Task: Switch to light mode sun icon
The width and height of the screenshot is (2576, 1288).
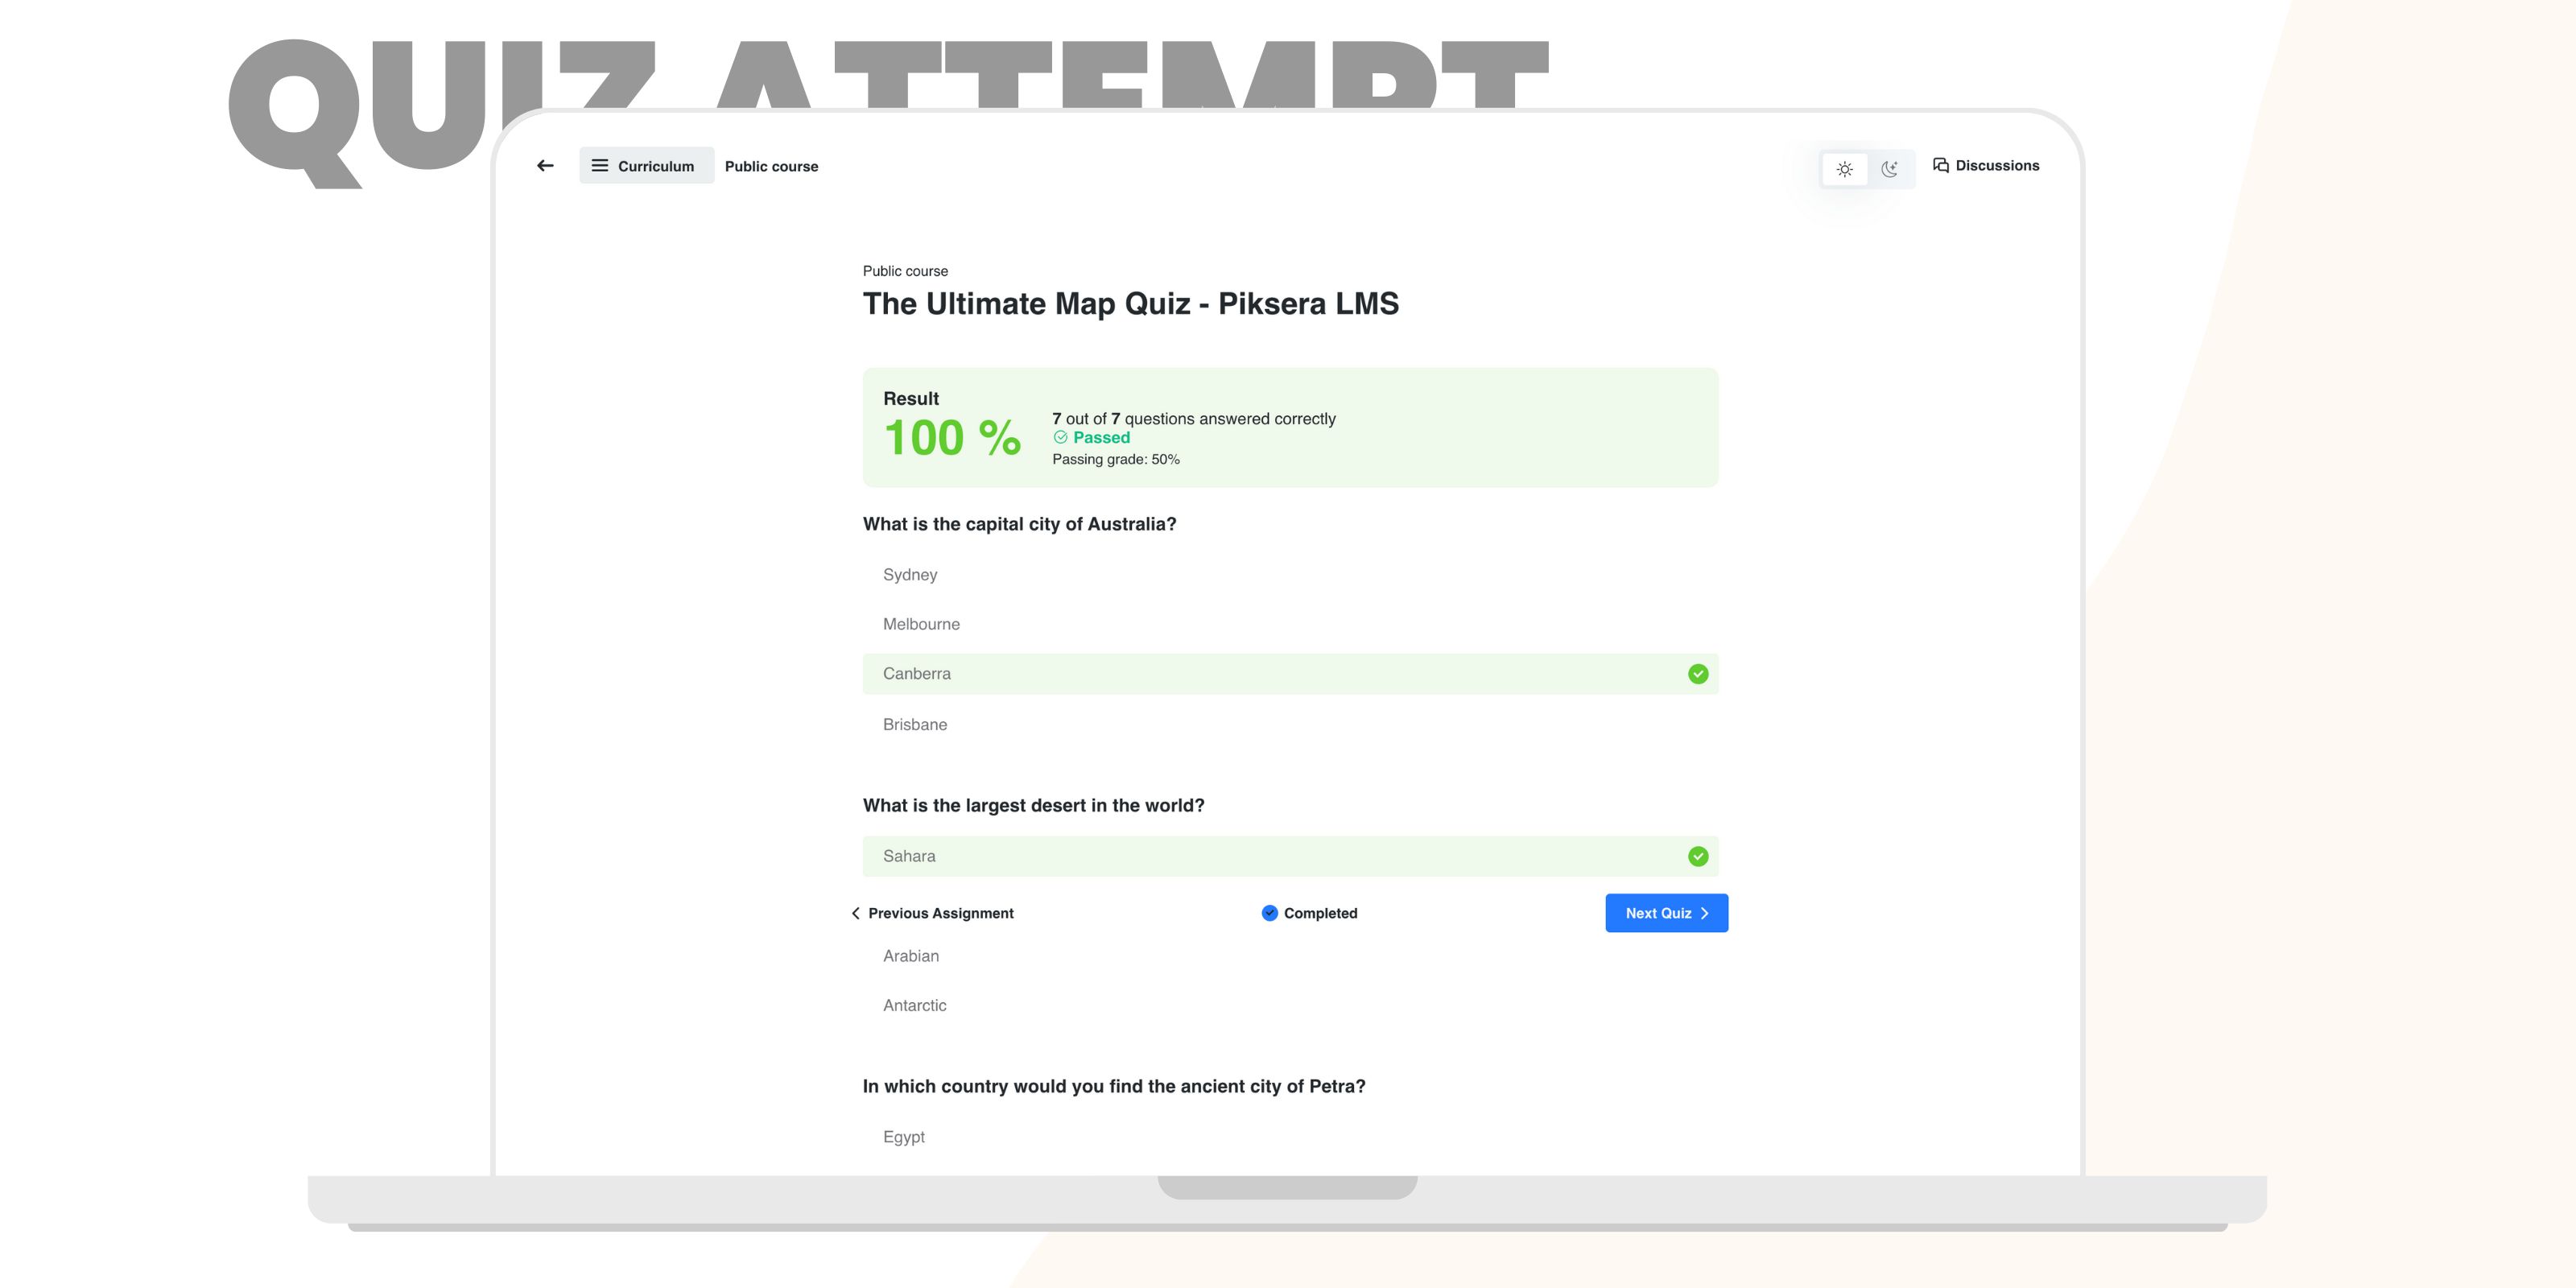Action: click(1845, 169)
